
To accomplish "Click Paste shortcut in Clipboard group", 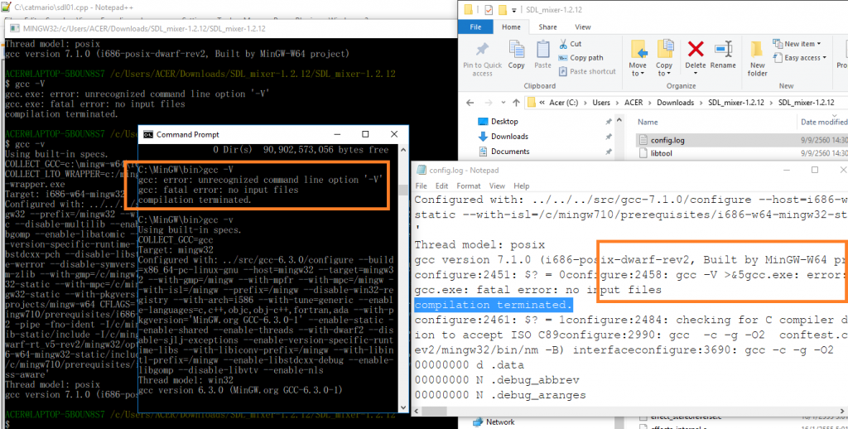I will [x=587, y=71].
